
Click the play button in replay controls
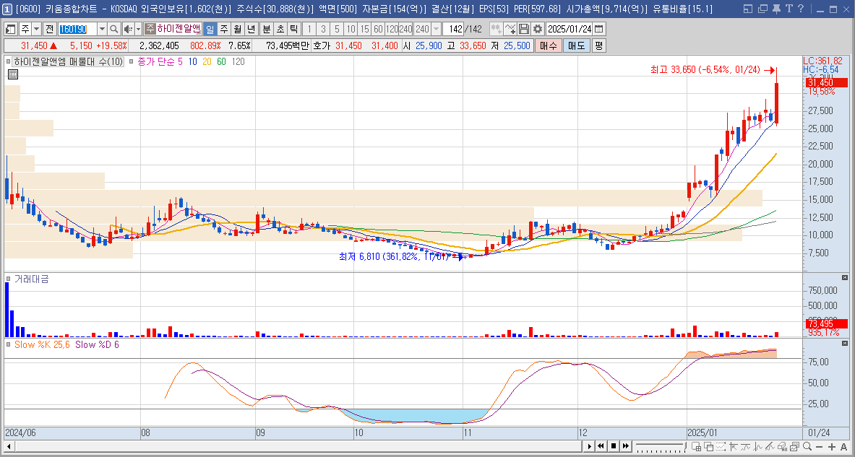coord(590,446)
